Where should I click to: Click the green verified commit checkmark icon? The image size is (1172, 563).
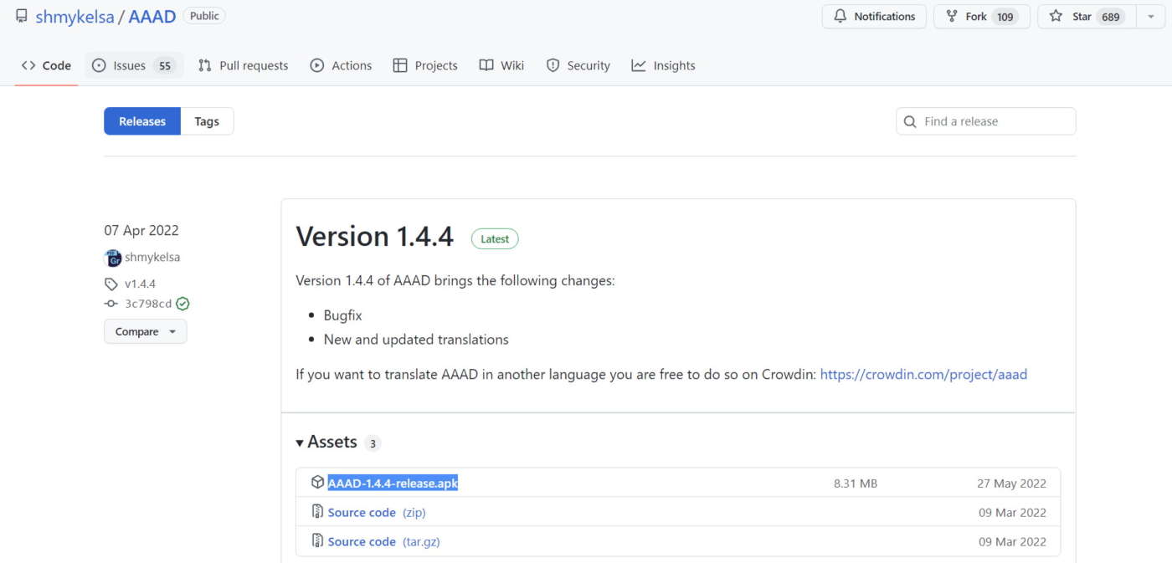pyautogui.click(x=182, y=304)
